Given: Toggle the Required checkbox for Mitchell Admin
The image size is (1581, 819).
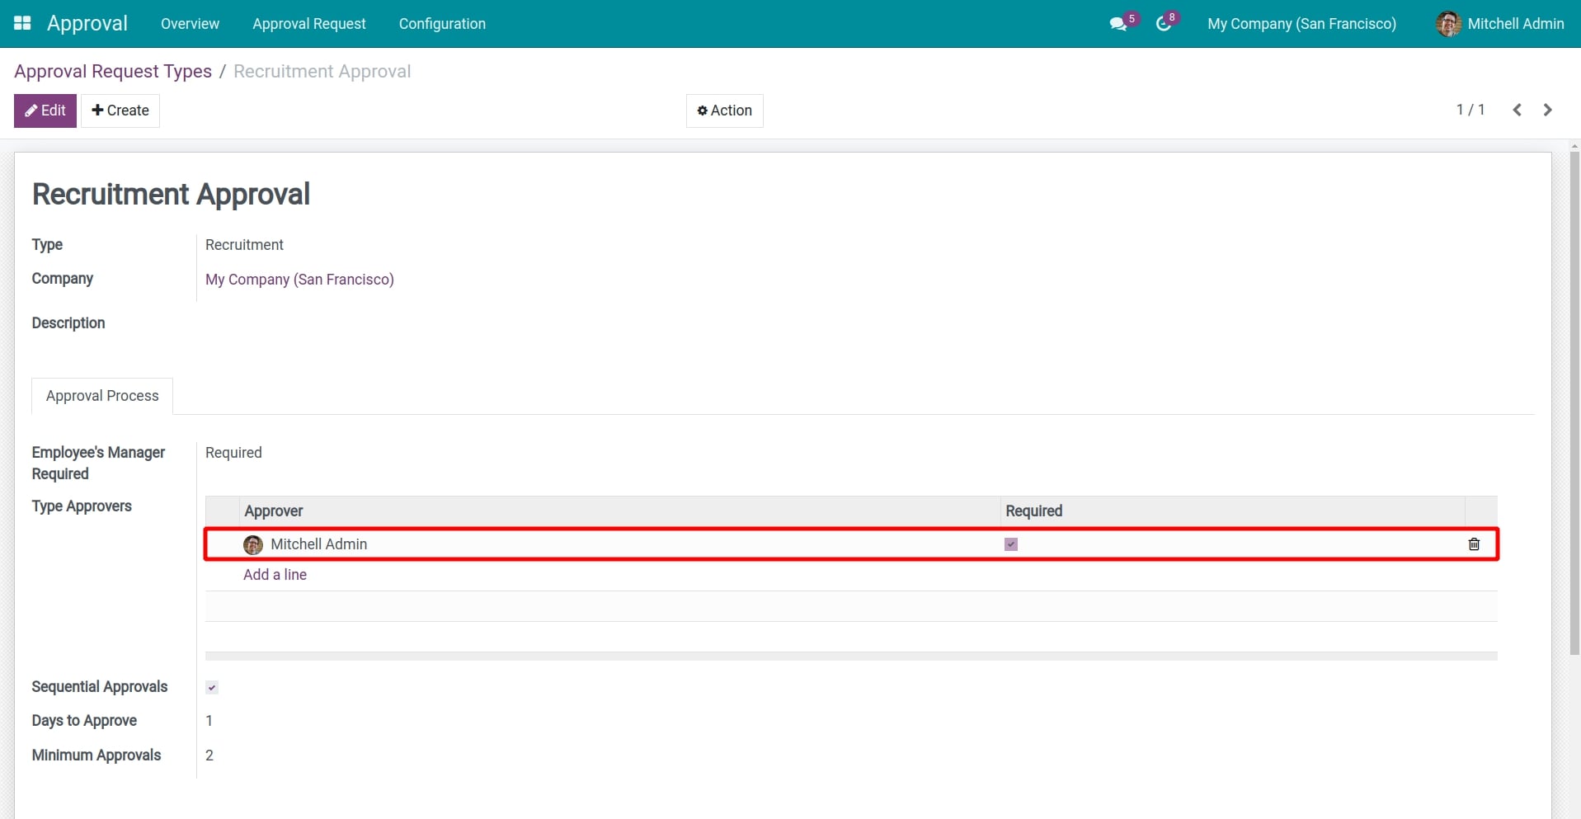Looking at the screenshot, I should 1011,544.
